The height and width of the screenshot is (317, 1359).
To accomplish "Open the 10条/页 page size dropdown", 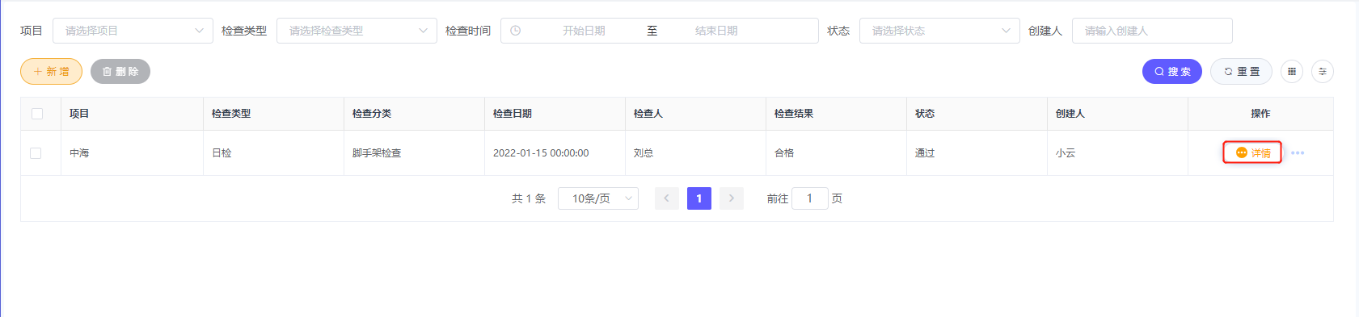I will click(598, 198).
